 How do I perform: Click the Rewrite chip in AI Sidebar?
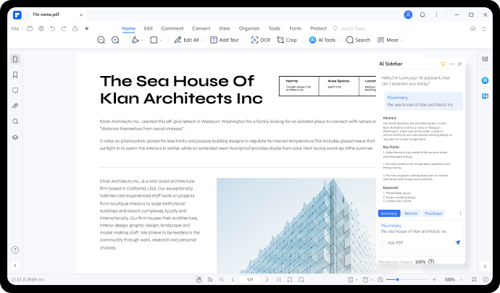(411, 213)
